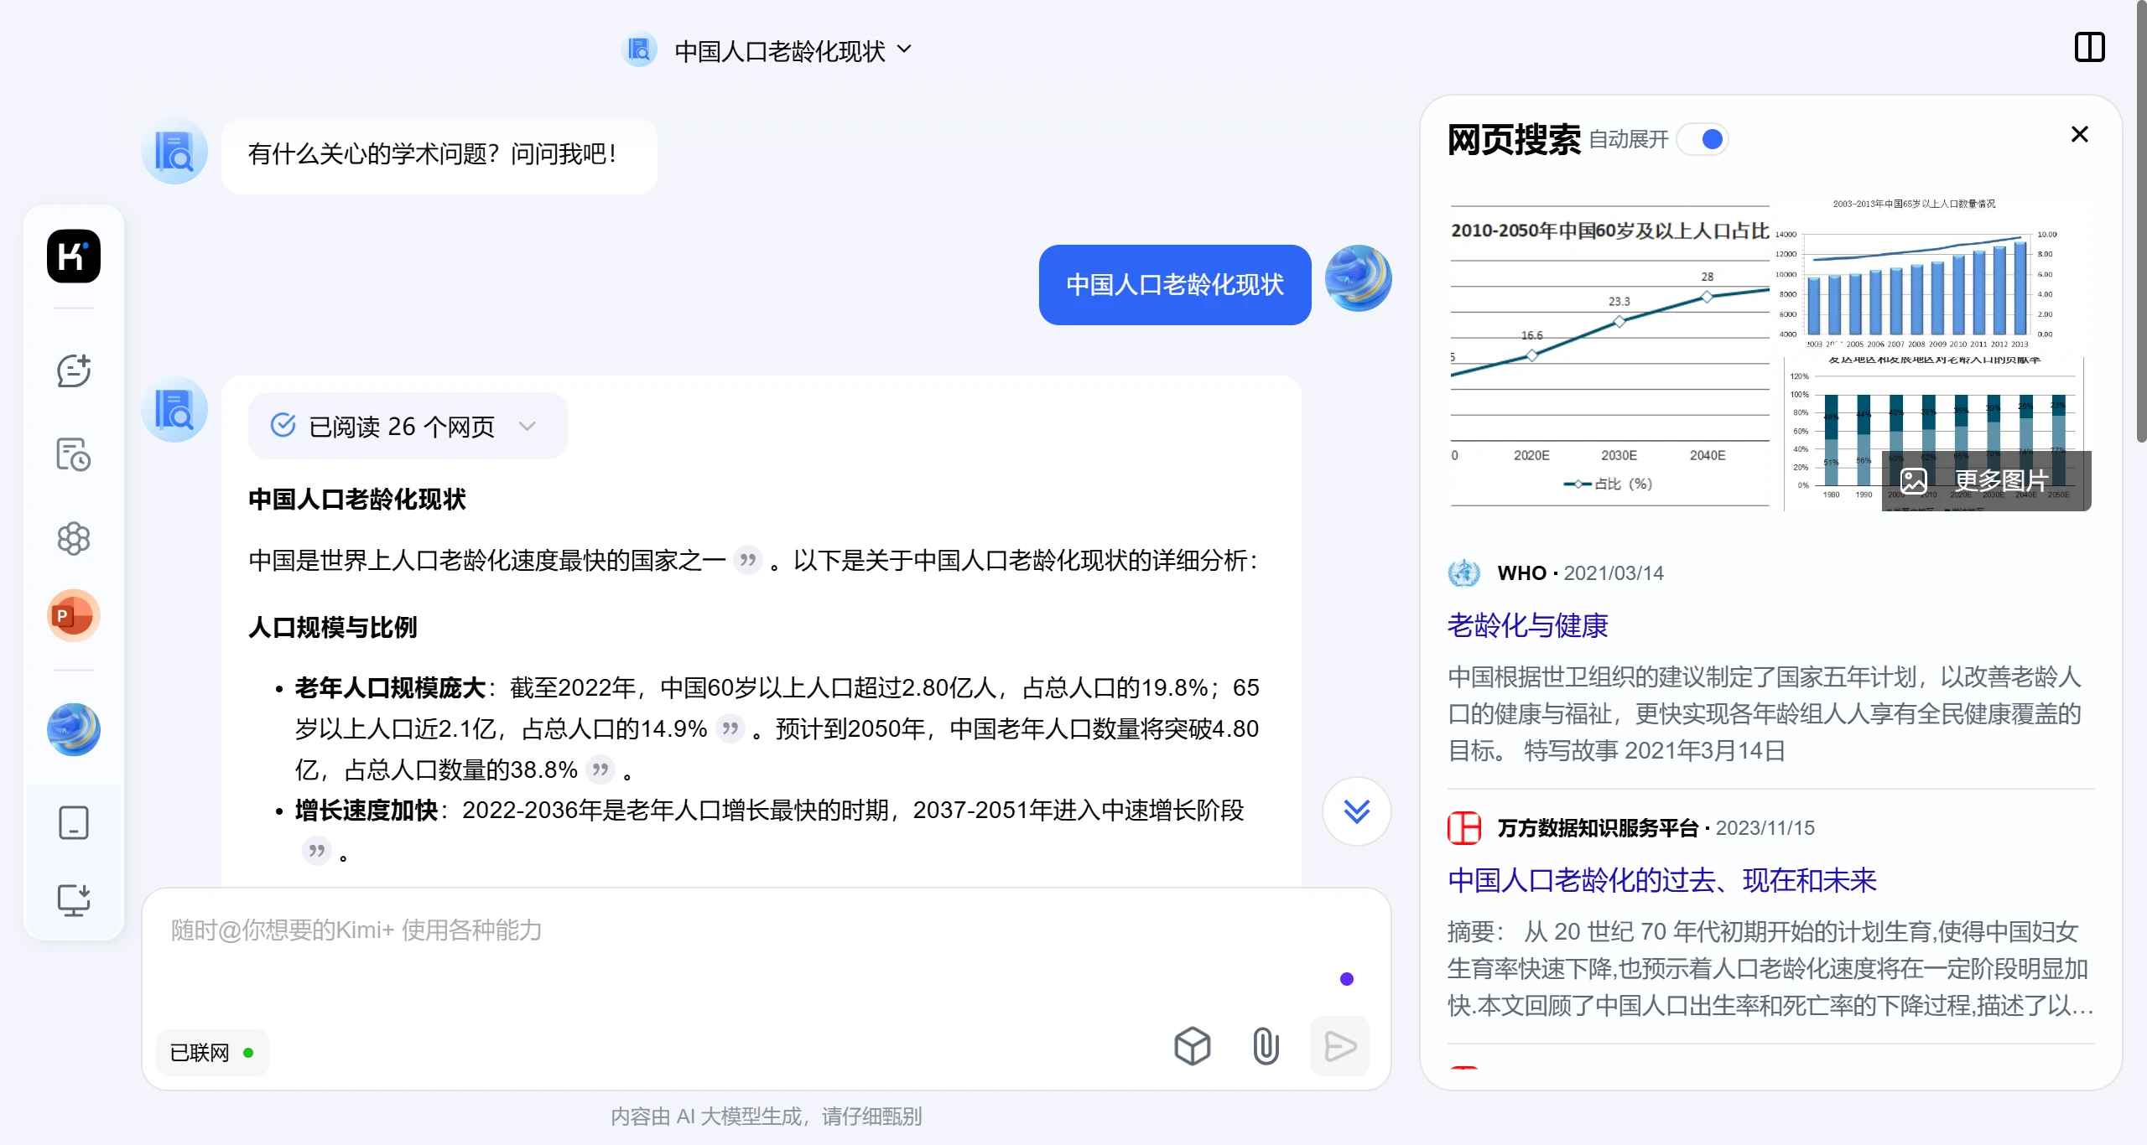Click the scroll-to-bottom double chevron
The height and width of the screenshot is (1145, 2147).
click(x=1356, y=811)
